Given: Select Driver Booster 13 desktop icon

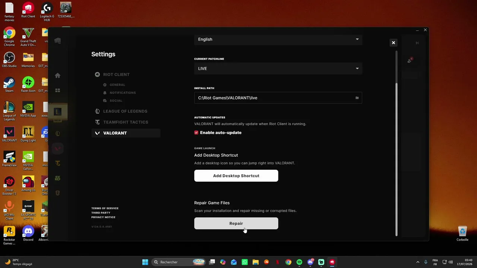Looking at the screenshot, I should [x=9, y=186].
